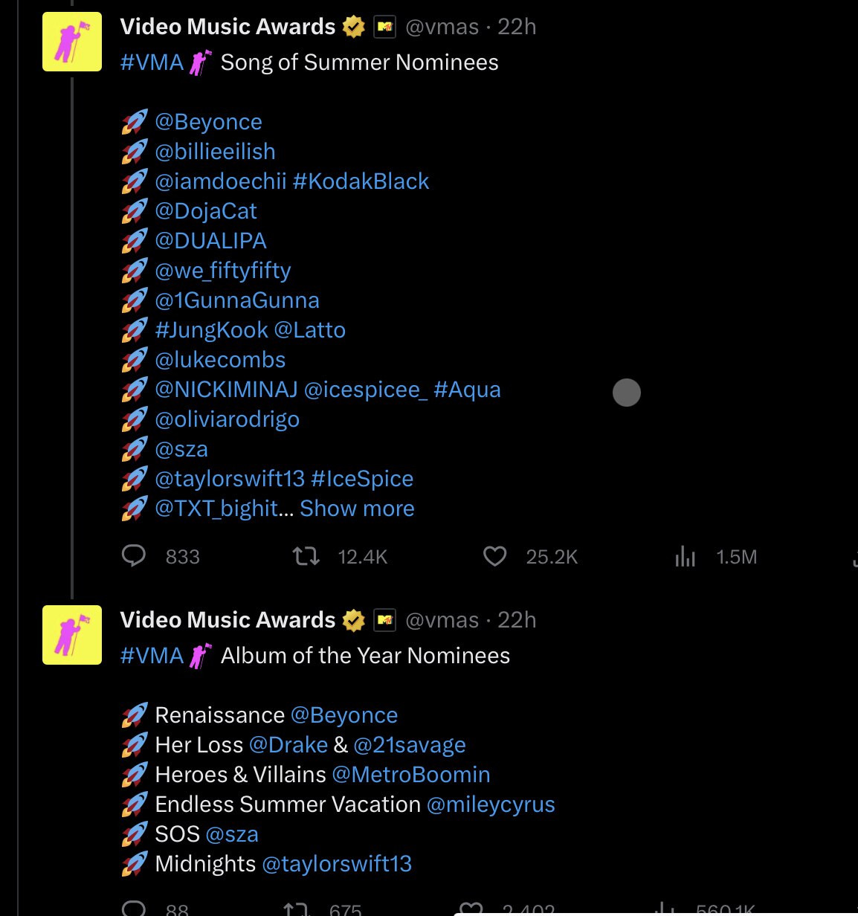Retweet the Song of Summer Nominees post
The image size is (858, 916).
point(306,556)
